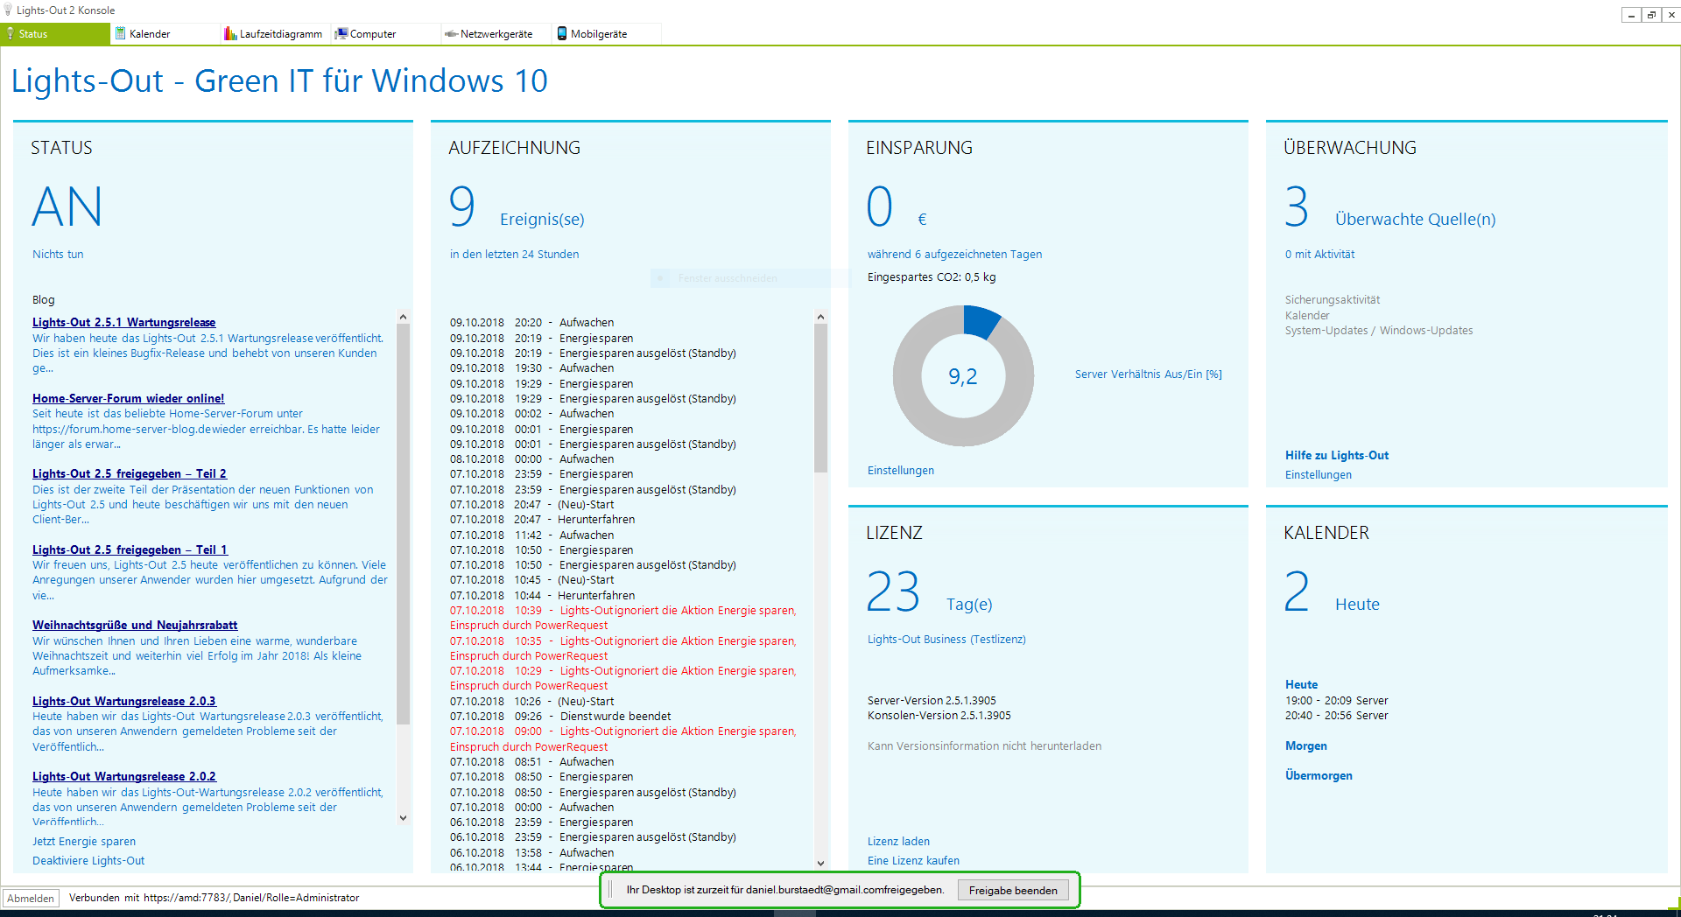
Task: Click the Kalender tab calendar icon
Action: (121, 33)
